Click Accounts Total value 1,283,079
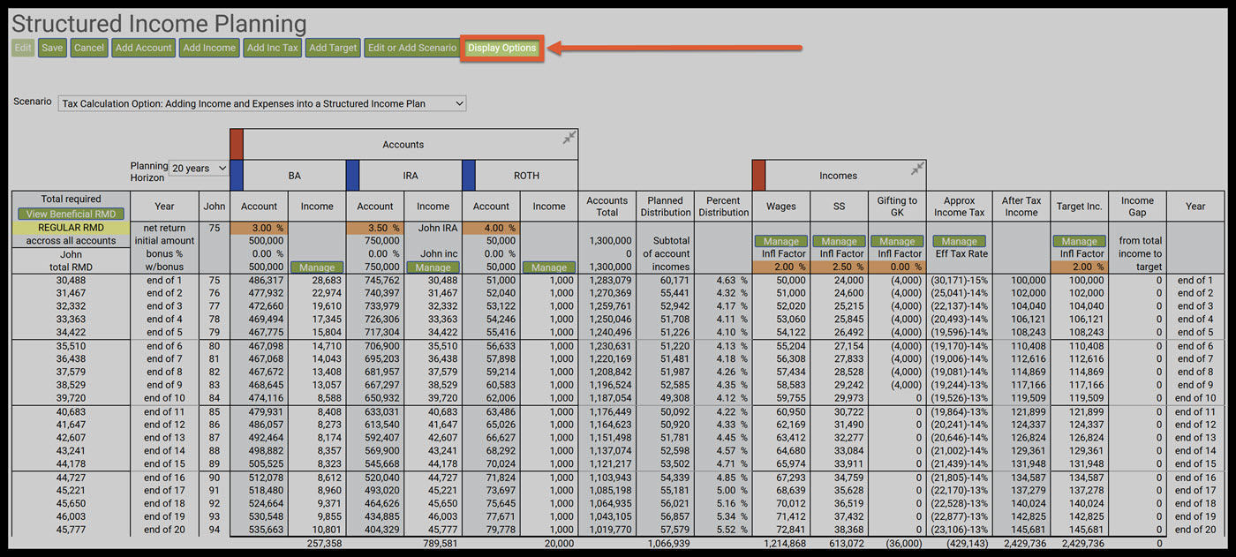 click(610, 280)
